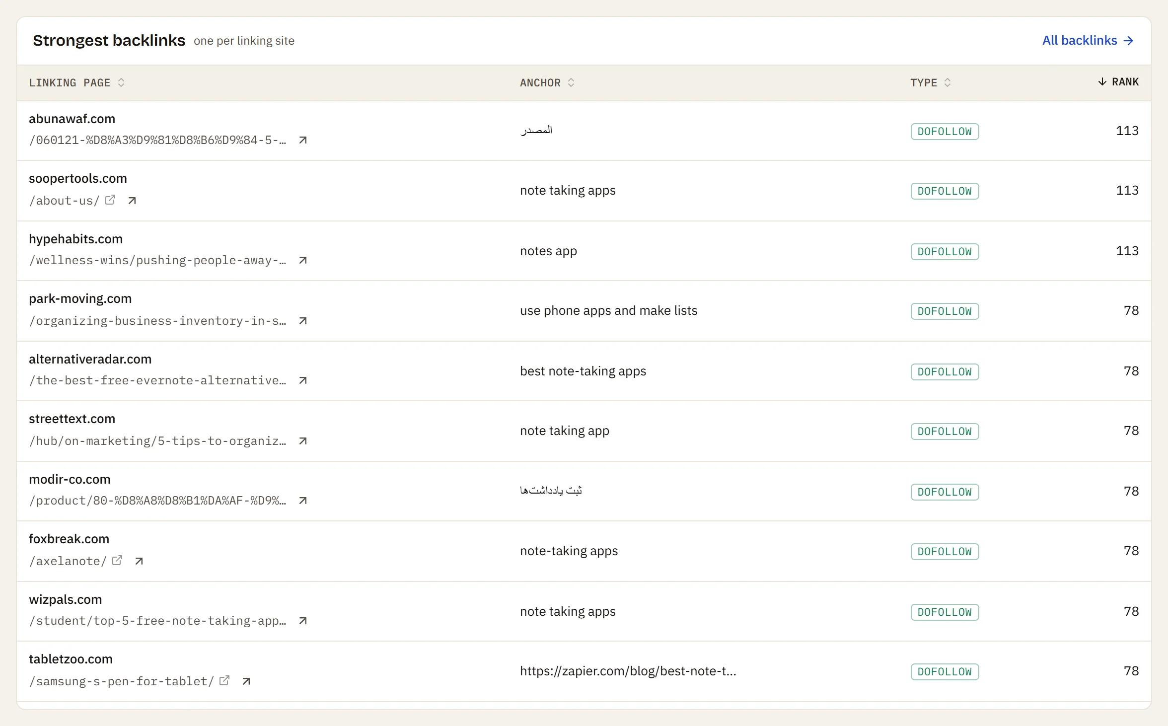Click anchor 'notes app'
This screenshot has width=1168, height=726.
tap(548, 251)
